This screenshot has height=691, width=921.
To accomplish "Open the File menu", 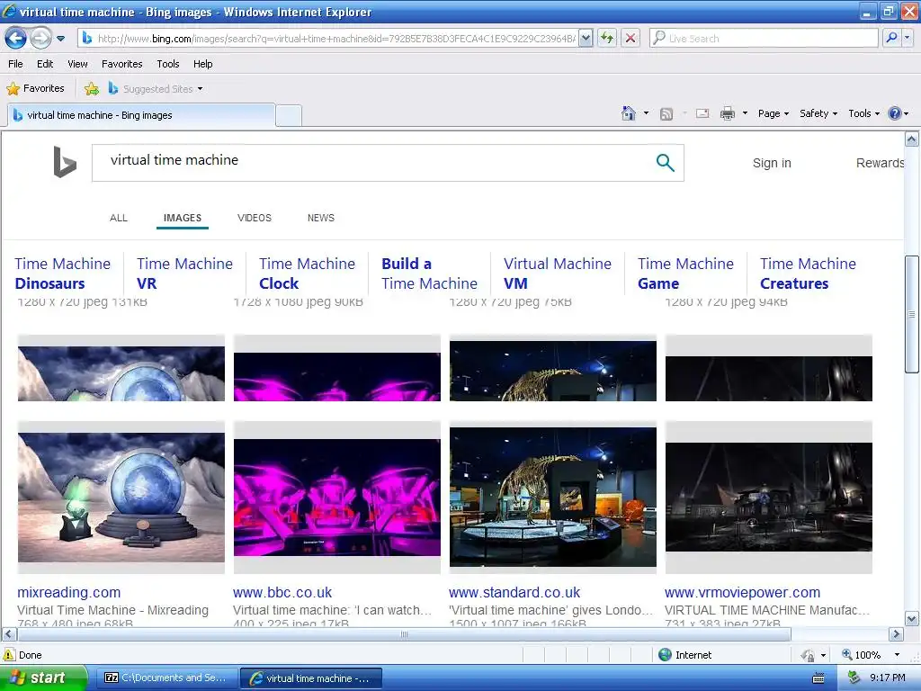I will 15,64.
